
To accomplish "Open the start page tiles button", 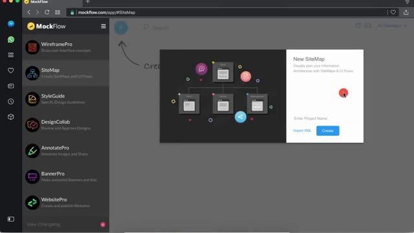I will tap(58, 12).
